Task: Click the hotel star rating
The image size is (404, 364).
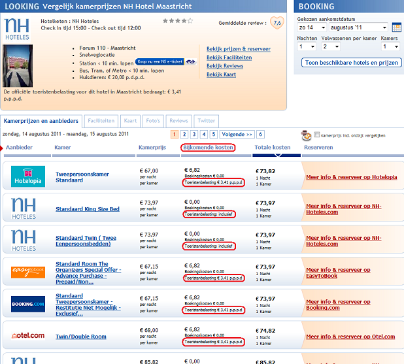Action: tap(178, 21)
